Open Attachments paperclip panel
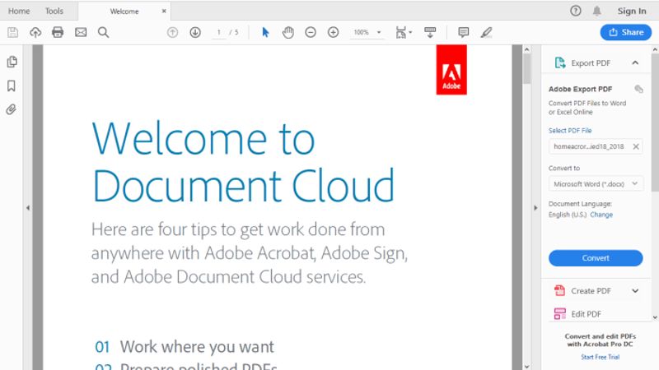Image resolution: width=659 pixels, height=370 pixels. (12, 110)
